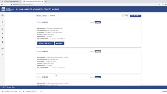
Task: Click the camera avatar icon in sidebar
Action: [x=2, y=15]
